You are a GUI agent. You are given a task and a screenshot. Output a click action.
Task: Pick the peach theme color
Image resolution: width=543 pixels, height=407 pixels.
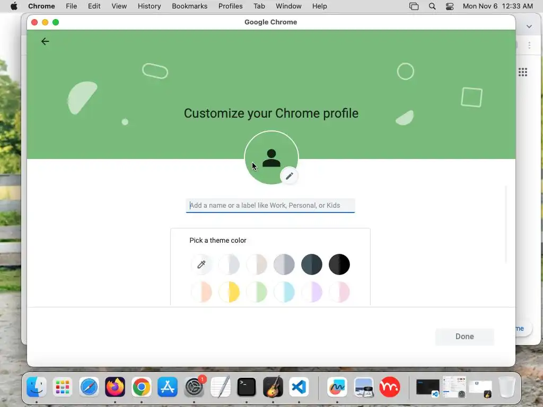tap(201, 292)
